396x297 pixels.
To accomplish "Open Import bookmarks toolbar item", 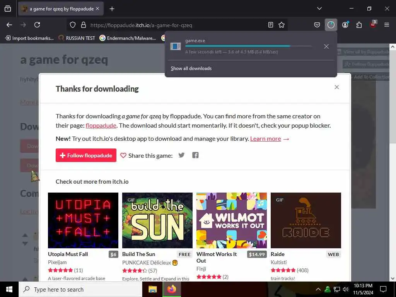I will coord(29,38).
